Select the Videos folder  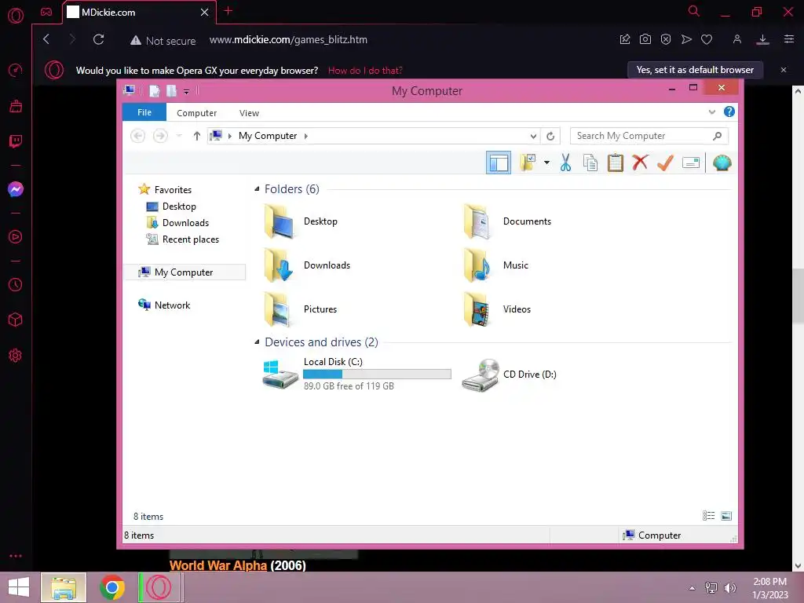coord(497,309)
